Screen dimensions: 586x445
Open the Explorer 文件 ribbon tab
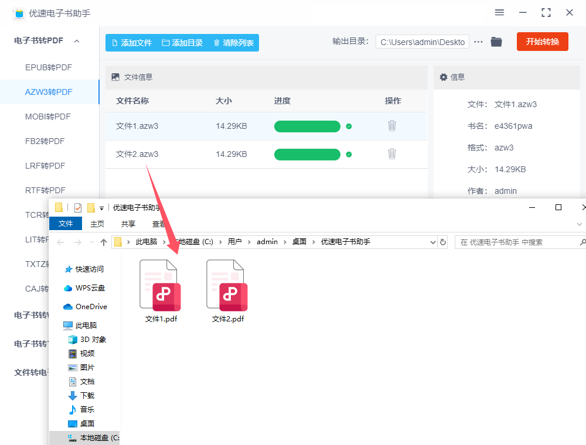tap(66, 224)
